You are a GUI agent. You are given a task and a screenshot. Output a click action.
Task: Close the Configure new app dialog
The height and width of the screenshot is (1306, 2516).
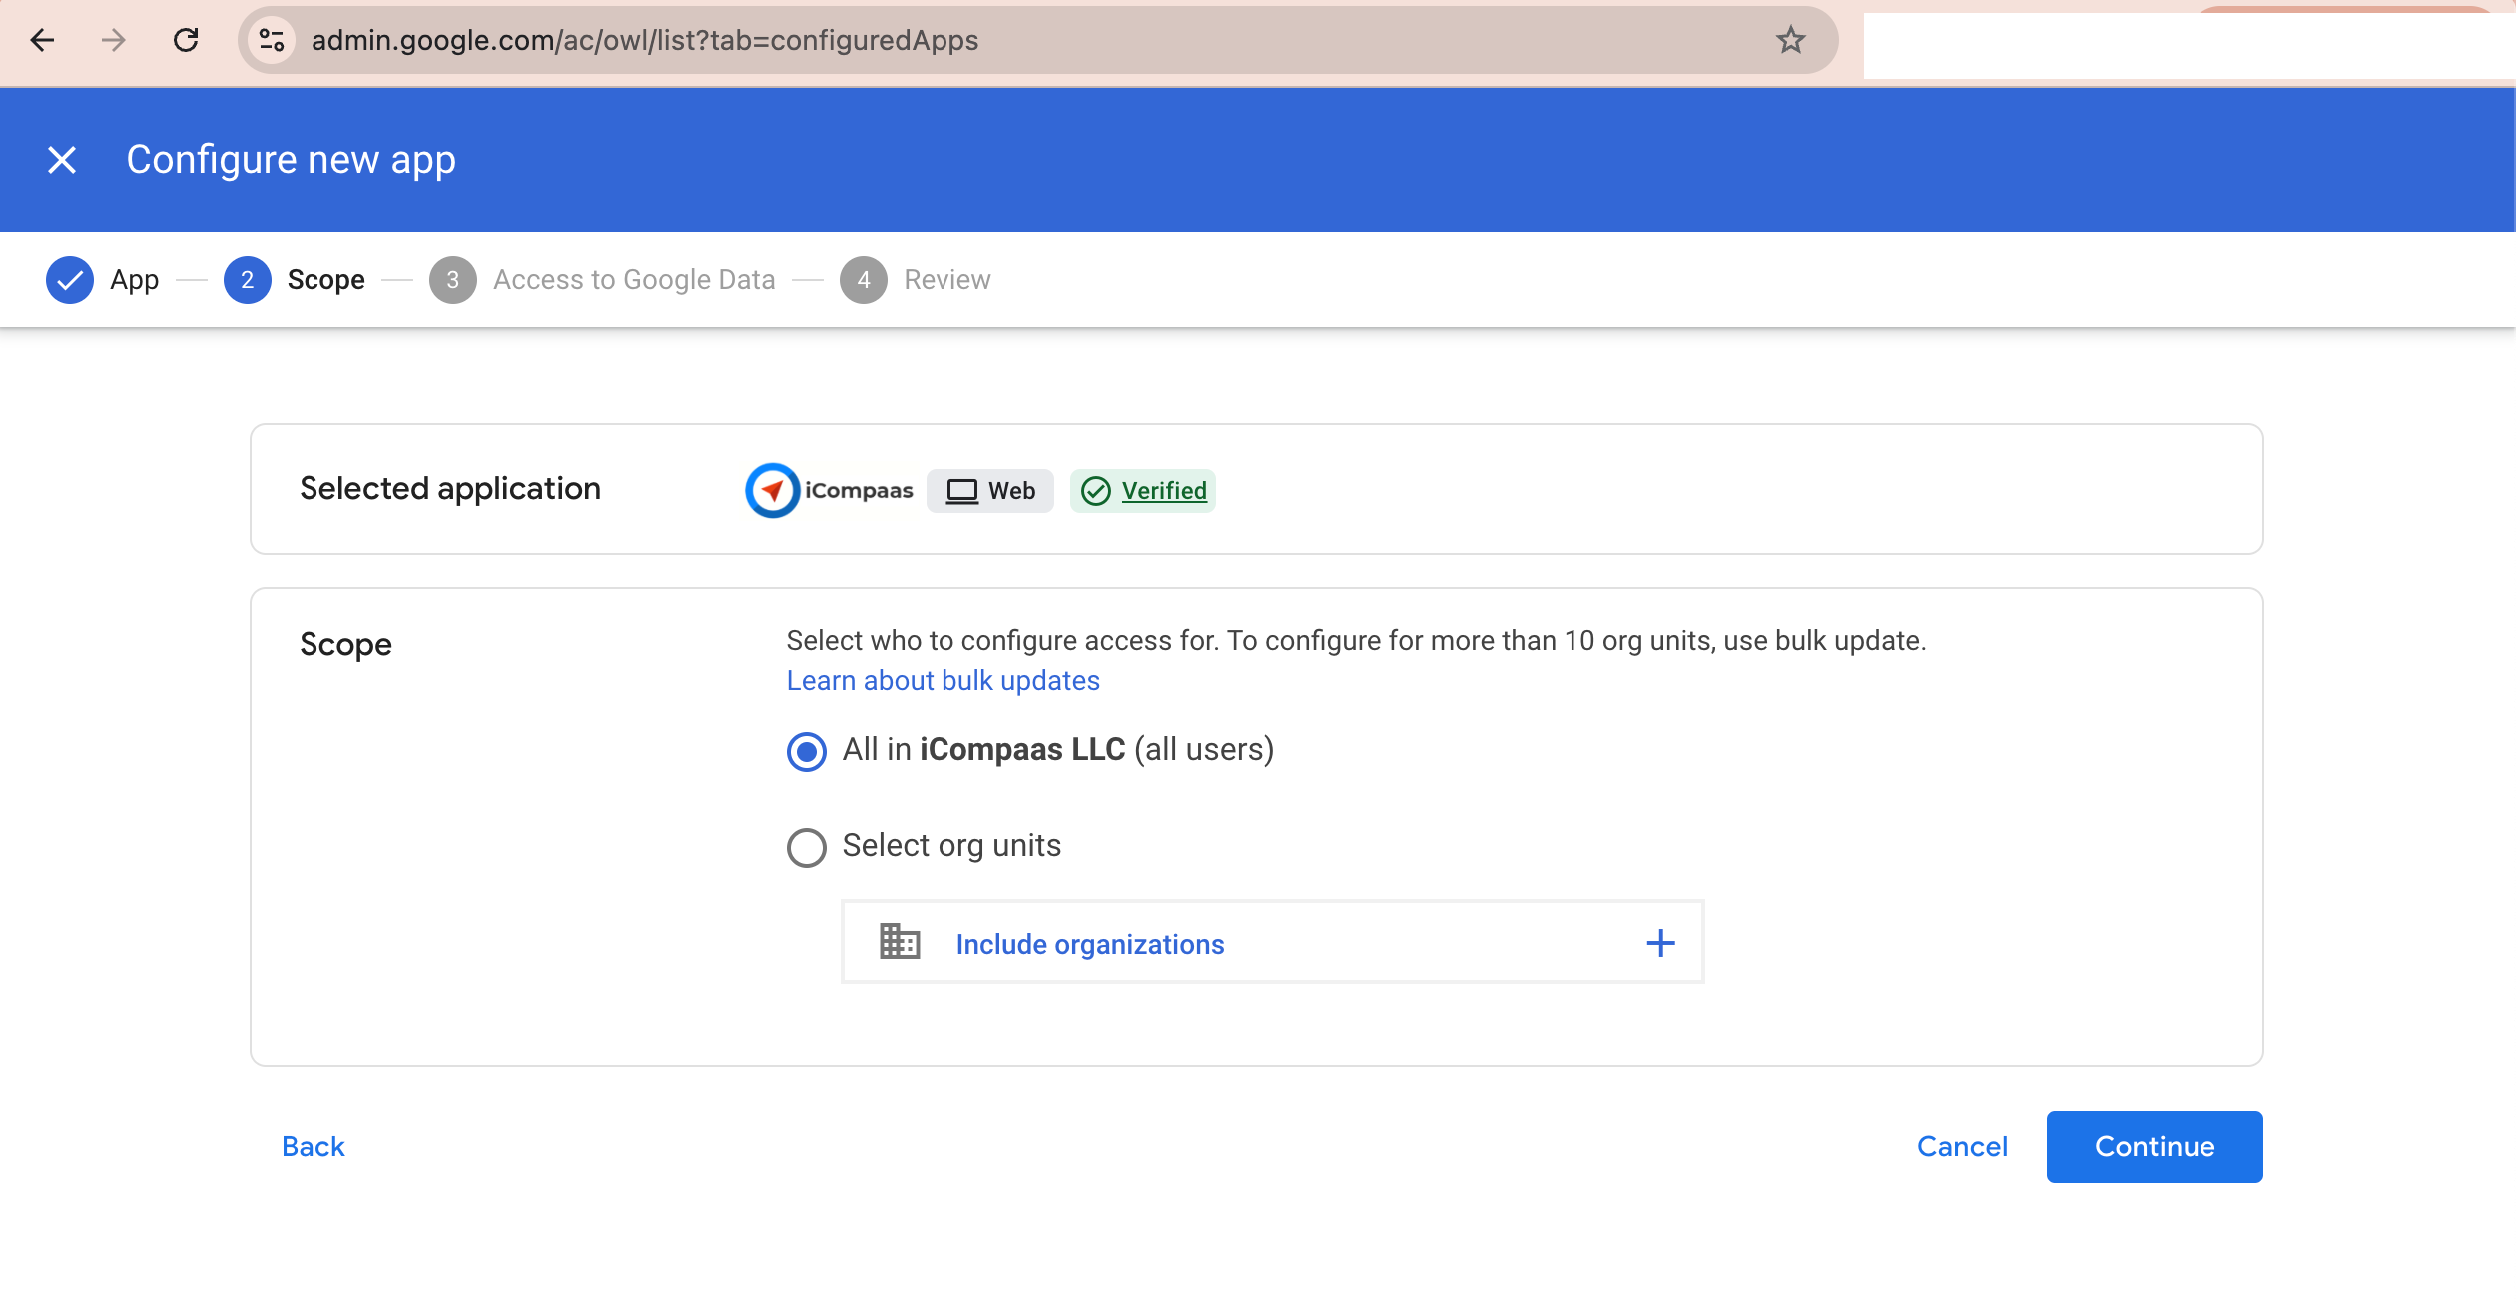click(62, 160)
